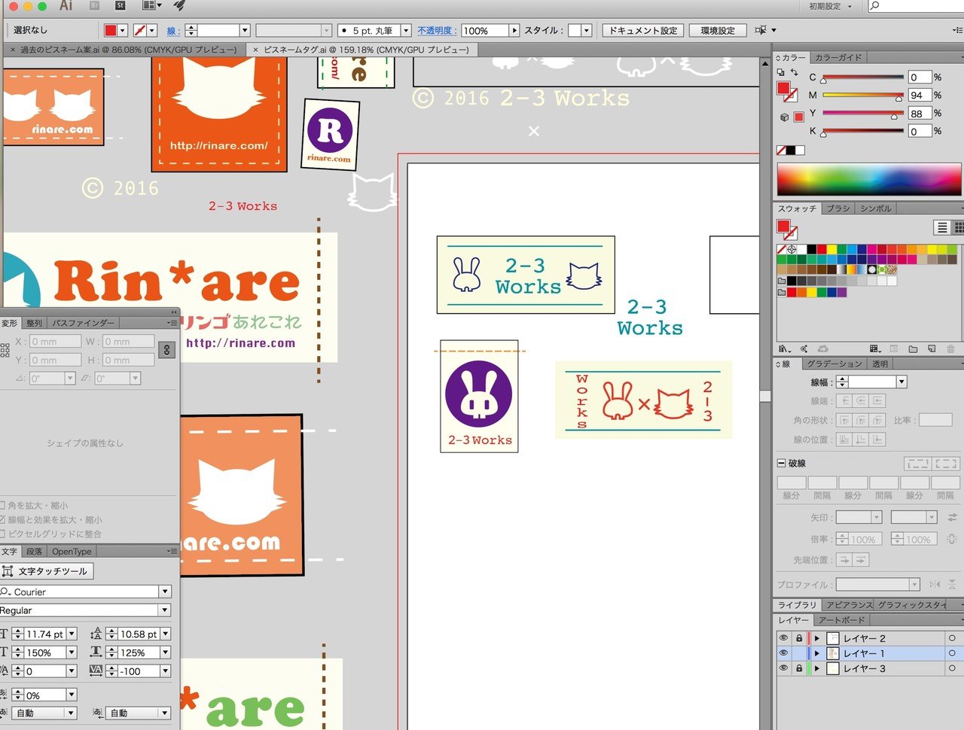Viewport: 964px width, 730px height.
Task: Open the opacity 100% arrow dropdown
Action: pos(514,30)
